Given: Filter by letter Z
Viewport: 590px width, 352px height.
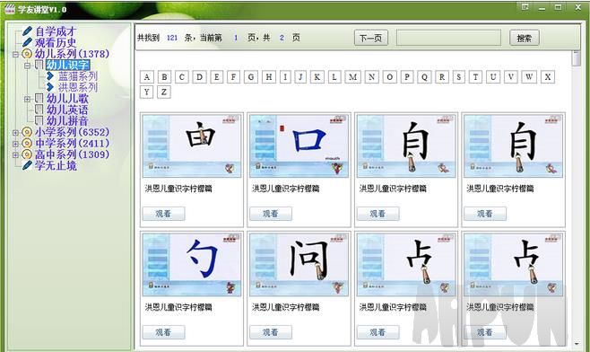Looking at the screenshot, I should 164,92.
